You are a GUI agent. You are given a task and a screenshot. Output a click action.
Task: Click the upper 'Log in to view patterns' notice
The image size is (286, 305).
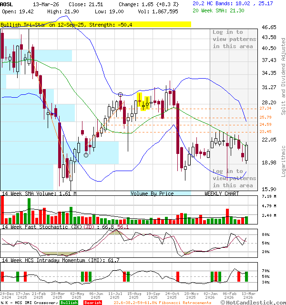pyautogui.click(x=233, y=39)
